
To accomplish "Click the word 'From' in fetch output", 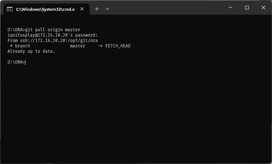I will click(x=13, y=41).
